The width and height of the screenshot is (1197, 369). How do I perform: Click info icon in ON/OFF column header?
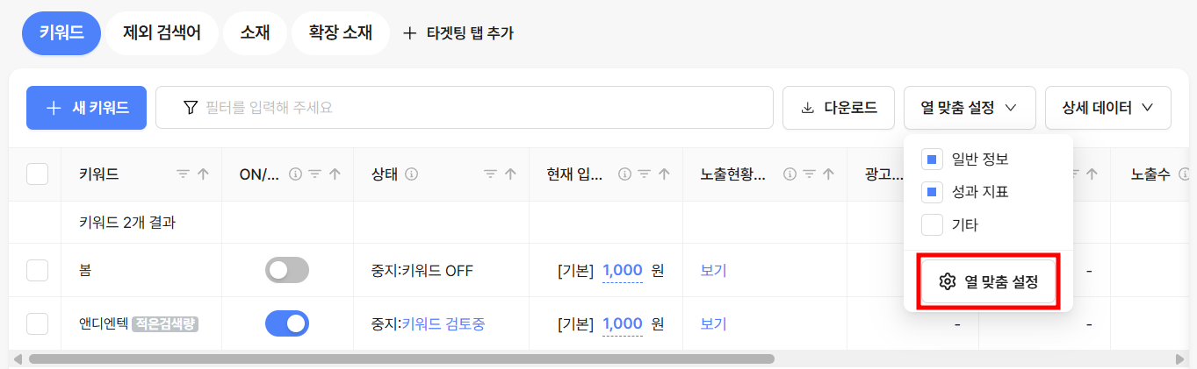[295, 174]
